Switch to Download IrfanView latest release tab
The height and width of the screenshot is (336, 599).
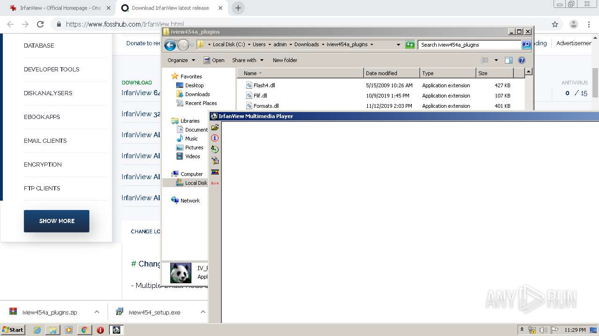pyautogui.click(x=170, y=8)
